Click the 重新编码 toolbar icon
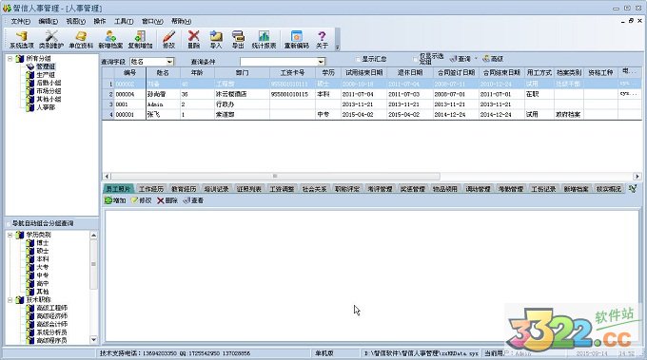647x360 pixels. [296, 40]
